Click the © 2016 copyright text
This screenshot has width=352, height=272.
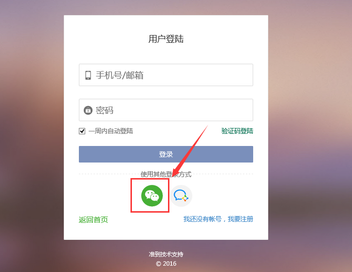(x=166, y=263)
